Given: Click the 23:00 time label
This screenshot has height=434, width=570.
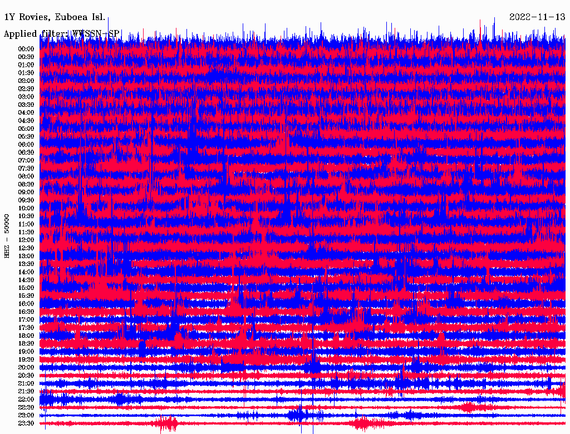Looking at the screenshot, I should pyautogui.click(x=26, y=415).
